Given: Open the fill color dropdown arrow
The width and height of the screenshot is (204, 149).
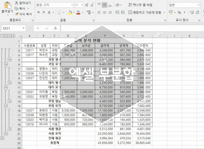Looking at the screenshot, I should point(74,12).
